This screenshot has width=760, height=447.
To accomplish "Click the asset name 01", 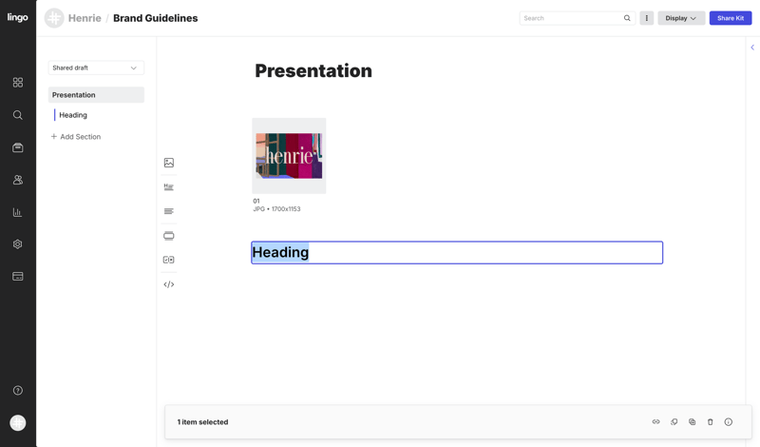I will click(256, 201).
